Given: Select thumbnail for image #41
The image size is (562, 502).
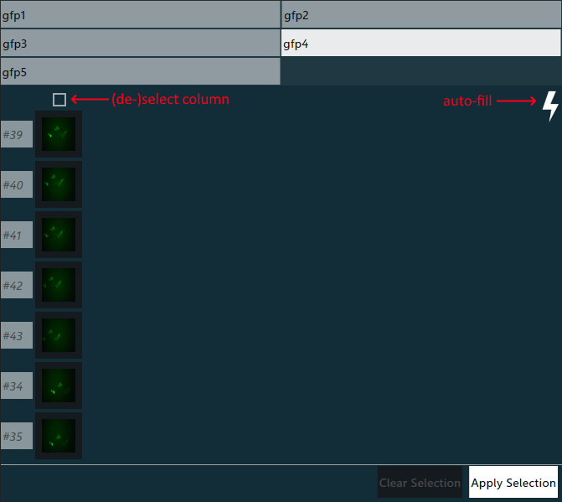Looking at the screenshot, I should pyautogui.click(x=59, y=235).
